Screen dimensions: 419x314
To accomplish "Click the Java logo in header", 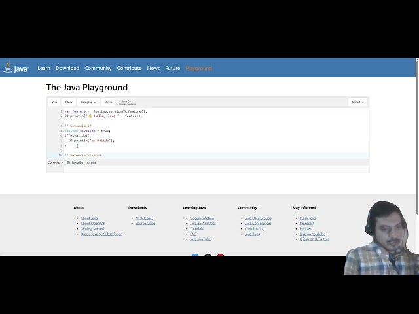I will (x=16, y=68).
